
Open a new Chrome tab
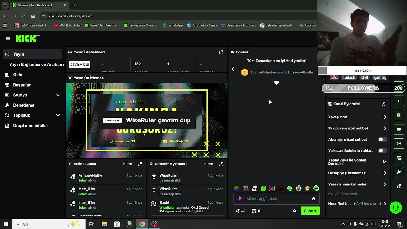74,5
